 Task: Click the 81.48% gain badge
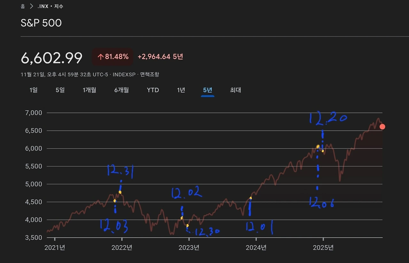(x=113, y=57)
